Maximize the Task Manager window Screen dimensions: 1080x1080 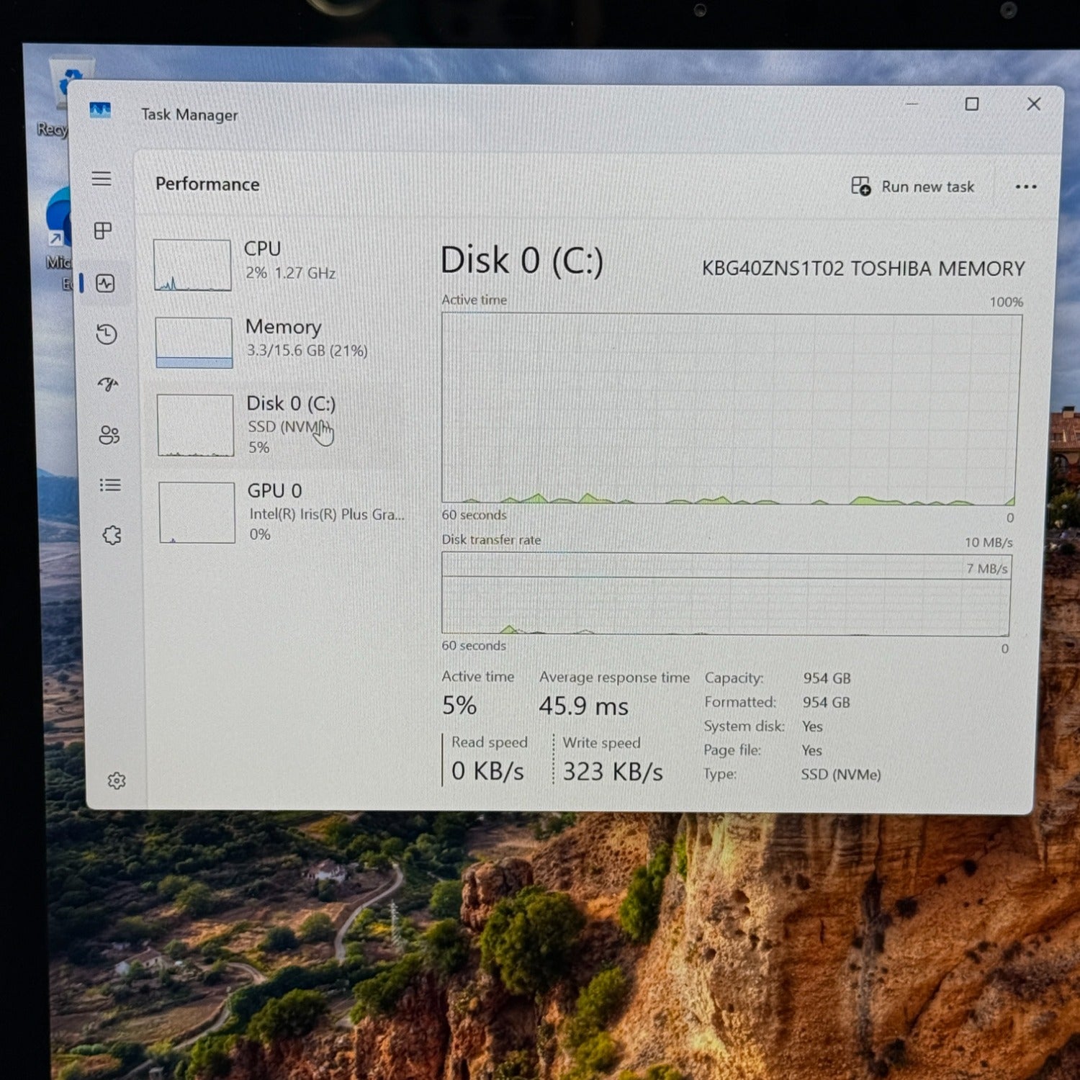[x=971, y=104]
